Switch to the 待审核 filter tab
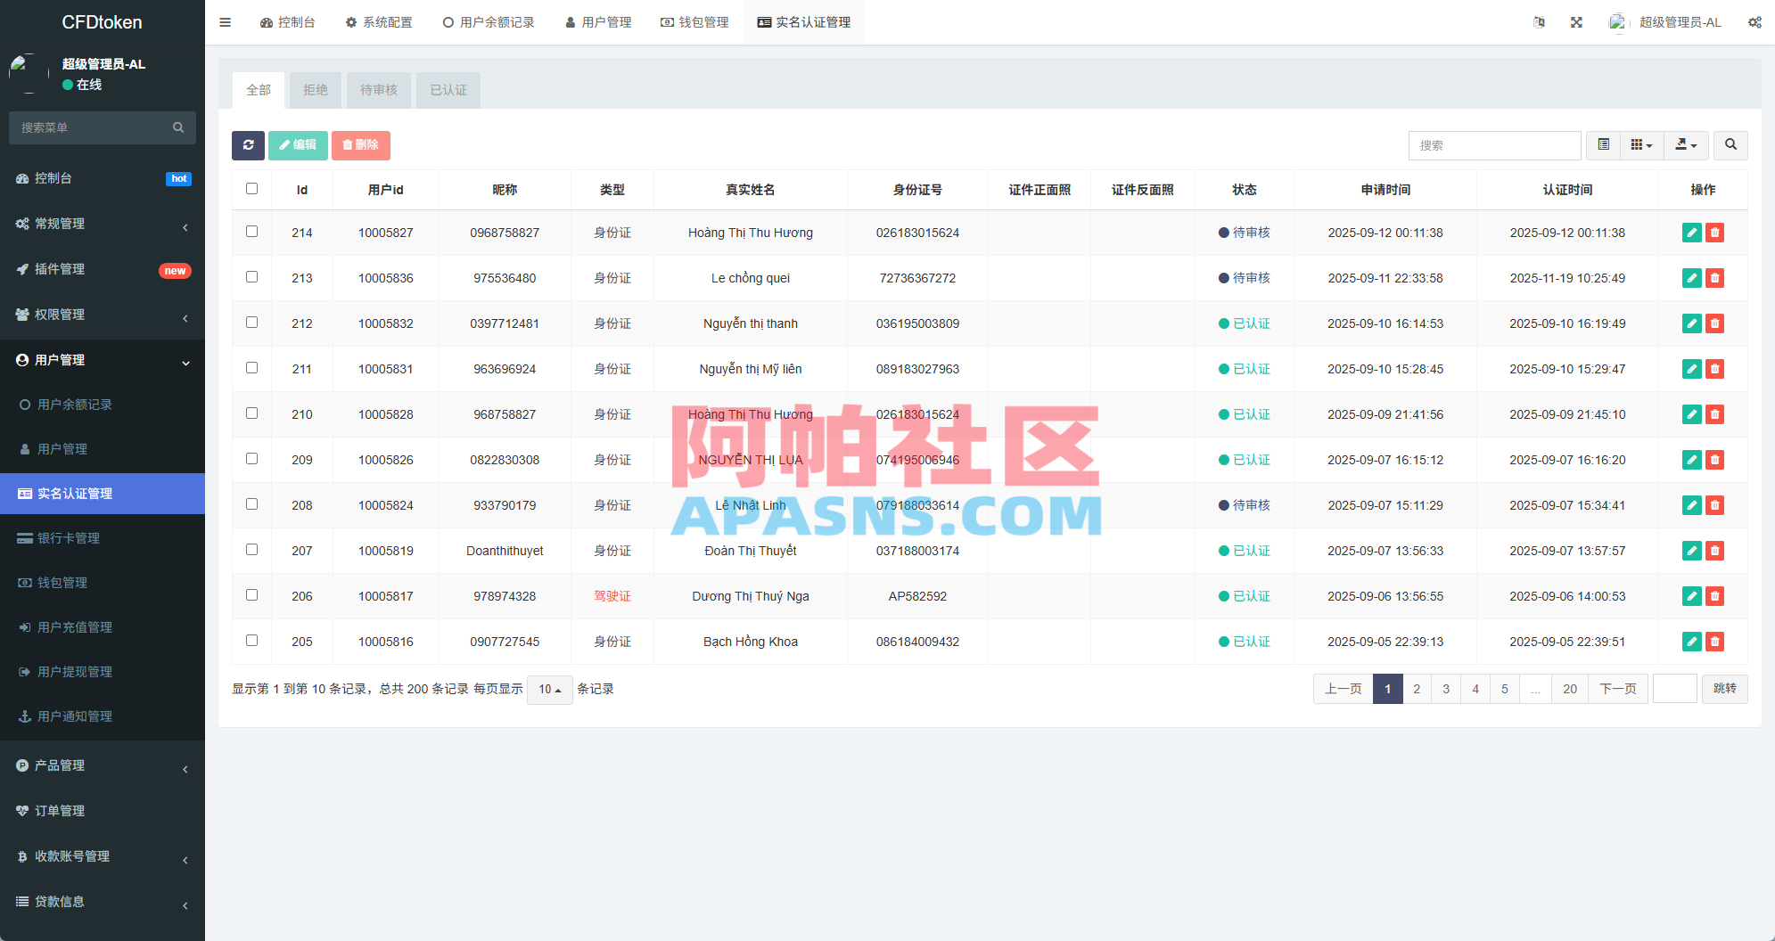This screenshot has width=1775, height=941. tap(379, 90)
